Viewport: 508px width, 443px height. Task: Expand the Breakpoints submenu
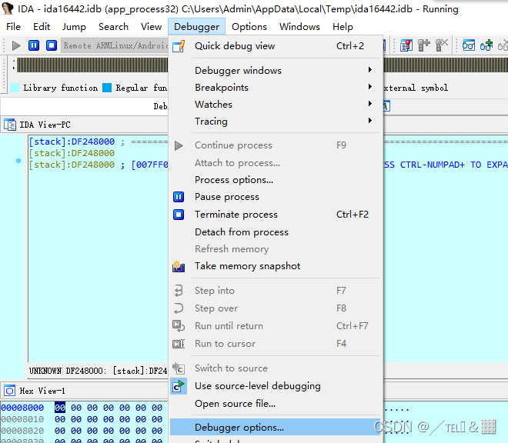[369, 87]
